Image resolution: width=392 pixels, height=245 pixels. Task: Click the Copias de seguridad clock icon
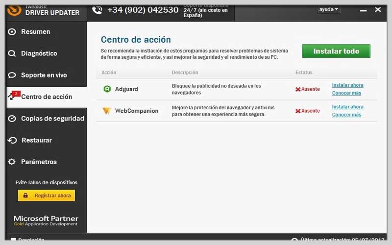point(12,119)
